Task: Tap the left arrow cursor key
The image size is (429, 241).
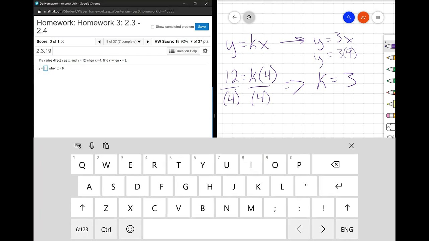Action: 299,229
